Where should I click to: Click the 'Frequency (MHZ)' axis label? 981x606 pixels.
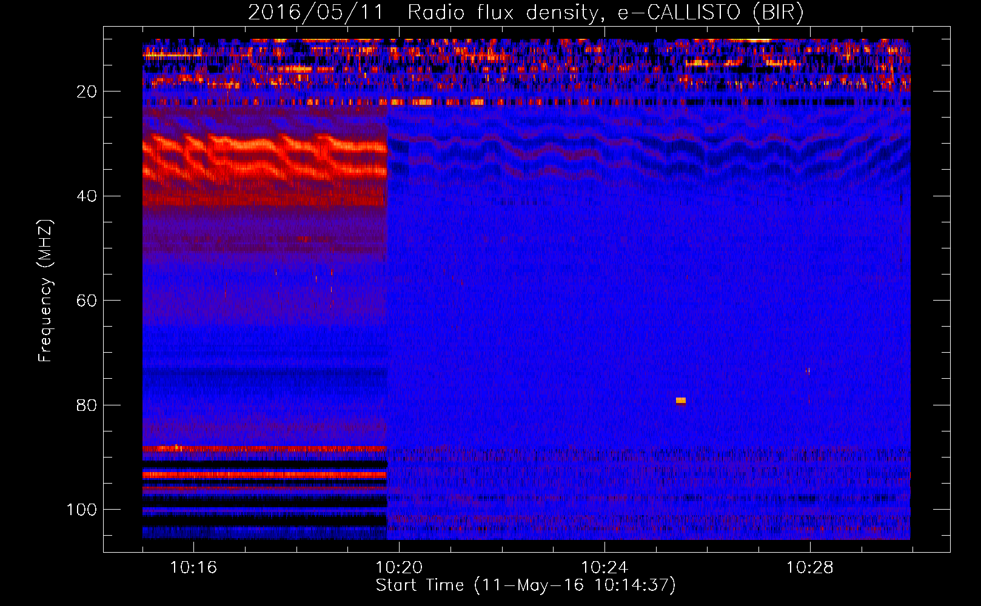coord(45,290)
